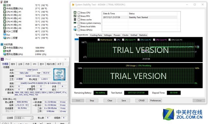Screen dimensions: 208x124
Task: Click the motherboard icon next to 主板
Action: pos(5,5)
